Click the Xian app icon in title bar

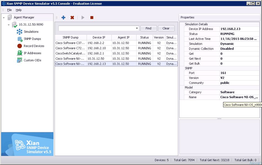pos(4,4)
